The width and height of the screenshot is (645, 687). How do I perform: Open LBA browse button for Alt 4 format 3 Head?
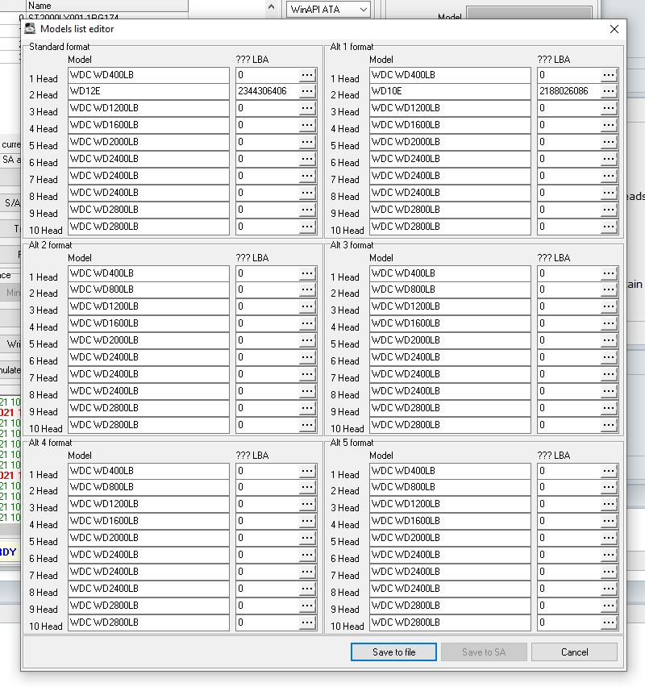307,504
